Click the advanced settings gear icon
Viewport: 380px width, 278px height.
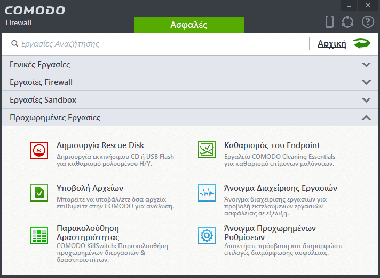point(207,235)
